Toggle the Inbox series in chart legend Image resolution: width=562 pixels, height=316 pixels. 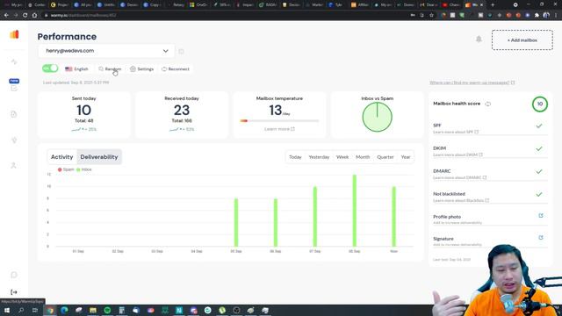tap(84, 169)
